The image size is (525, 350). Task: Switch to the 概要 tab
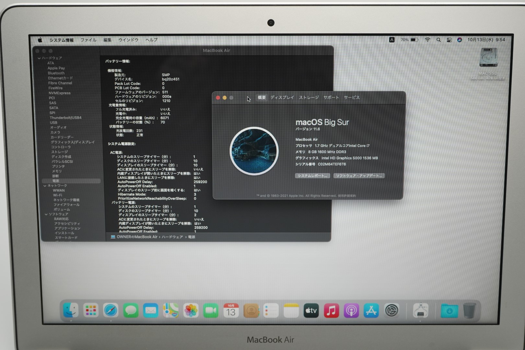tap(262, 98)
